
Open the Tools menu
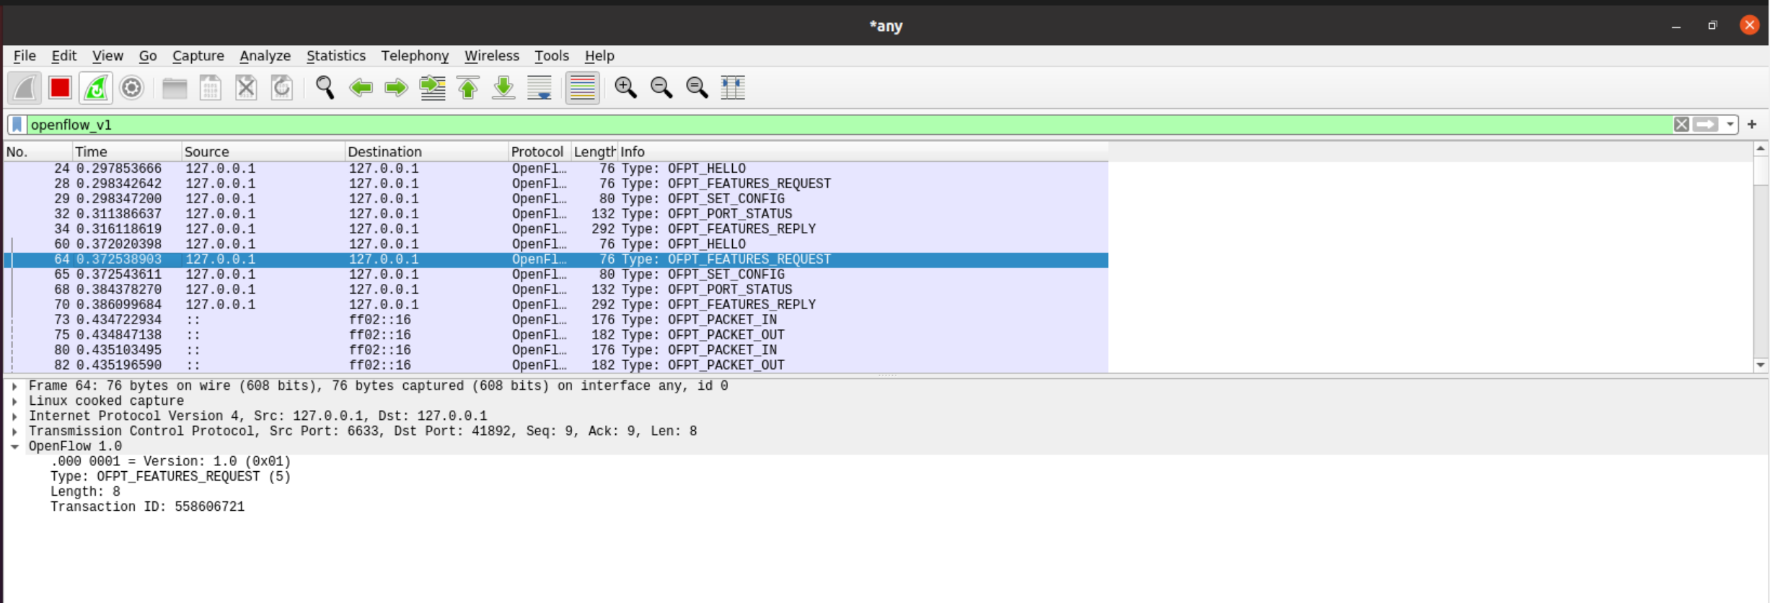click(x=552, y=55)
